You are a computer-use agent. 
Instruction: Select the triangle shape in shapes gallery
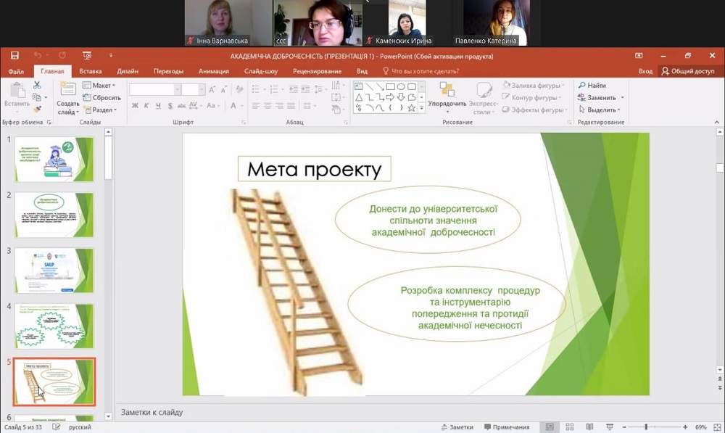pyautogui.click(x=359, y=97)
